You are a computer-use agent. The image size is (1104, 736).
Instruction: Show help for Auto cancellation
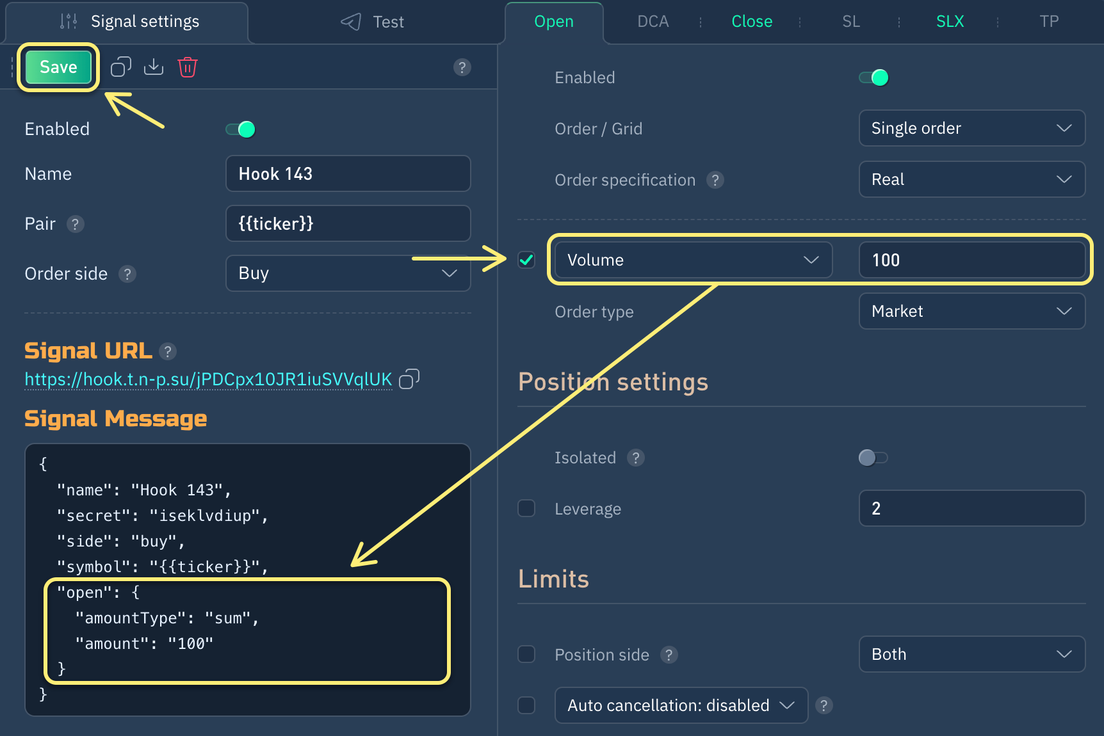(824, 705)
